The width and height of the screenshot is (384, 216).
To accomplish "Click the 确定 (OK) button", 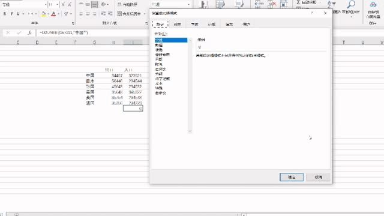I will click(292, 177).
